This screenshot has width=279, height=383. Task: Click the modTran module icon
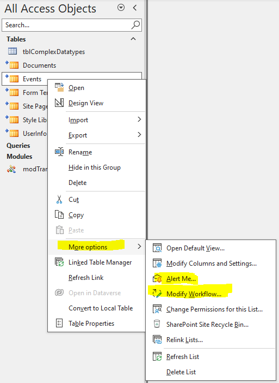tap(11, 169)
